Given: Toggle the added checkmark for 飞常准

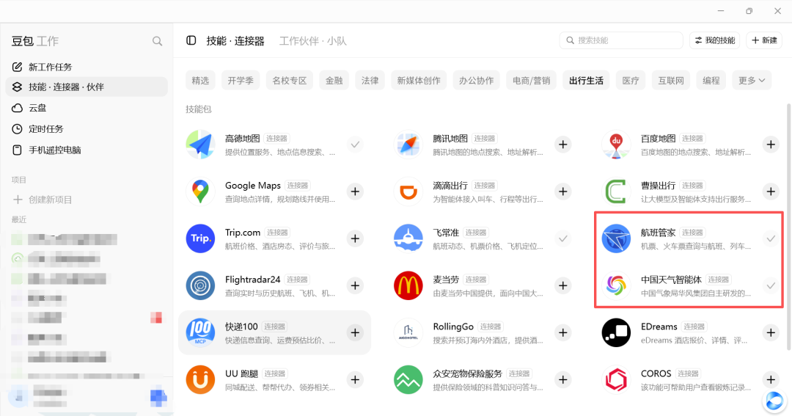Looking at the screenshot, I should tap(562, 238).
